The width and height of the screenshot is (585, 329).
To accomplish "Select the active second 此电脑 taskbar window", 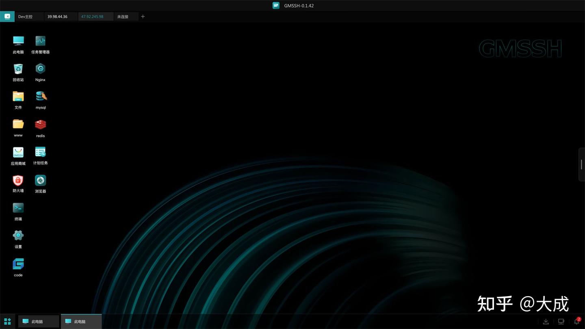I will coord(81,321).
